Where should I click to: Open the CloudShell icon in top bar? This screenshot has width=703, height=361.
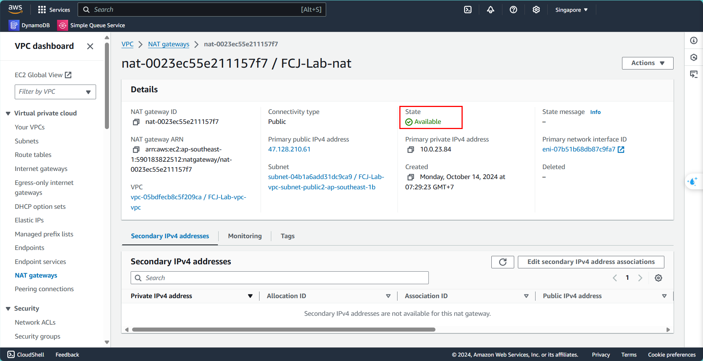(x=467, y=10)
